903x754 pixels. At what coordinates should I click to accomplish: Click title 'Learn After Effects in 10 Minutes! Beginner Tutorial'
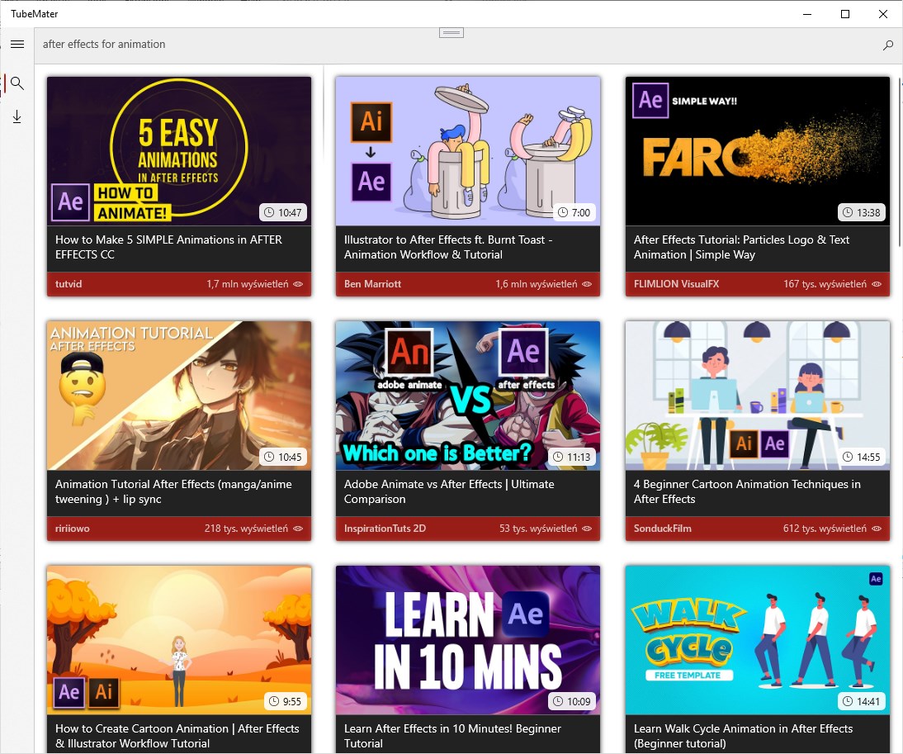pos(452,736)
